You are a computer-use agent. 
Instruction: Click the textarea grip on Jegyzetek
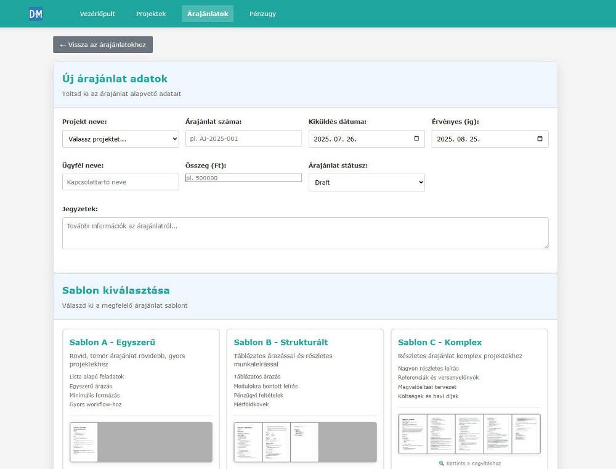pyautogui.click(x=546, y=246)
